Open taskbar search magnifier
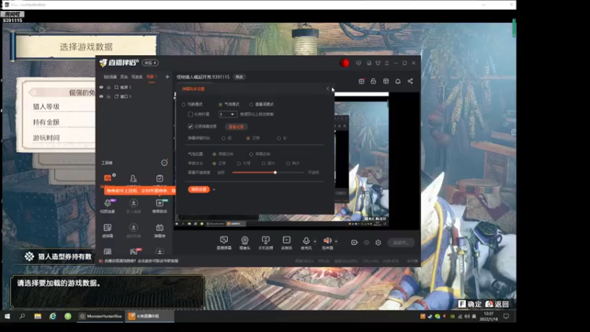This screenshot has width=590, height=332. click(22, 317)
